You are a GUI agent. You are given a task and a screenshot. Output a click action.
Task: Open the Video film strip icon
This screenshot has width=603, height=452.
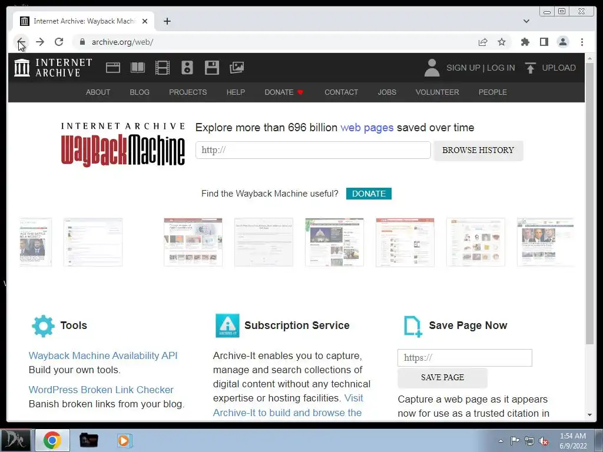point(163,68)
